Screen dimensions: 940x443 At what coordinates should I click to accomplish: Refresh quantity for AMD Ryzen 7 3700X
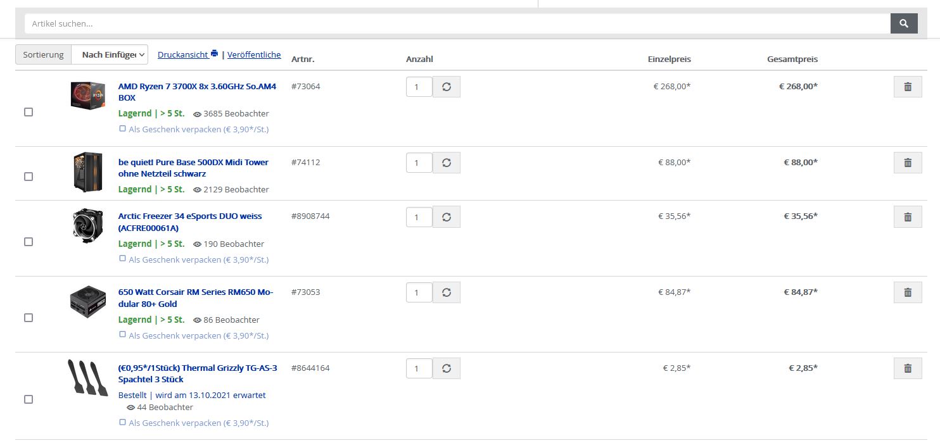[447, 87]
